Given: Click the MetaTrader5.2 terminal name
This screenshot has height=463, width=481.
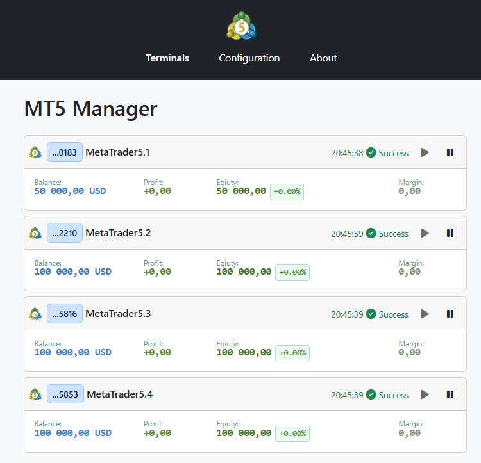Looking at the screenshot, I should pyautogui.click(x=118, y=232).
